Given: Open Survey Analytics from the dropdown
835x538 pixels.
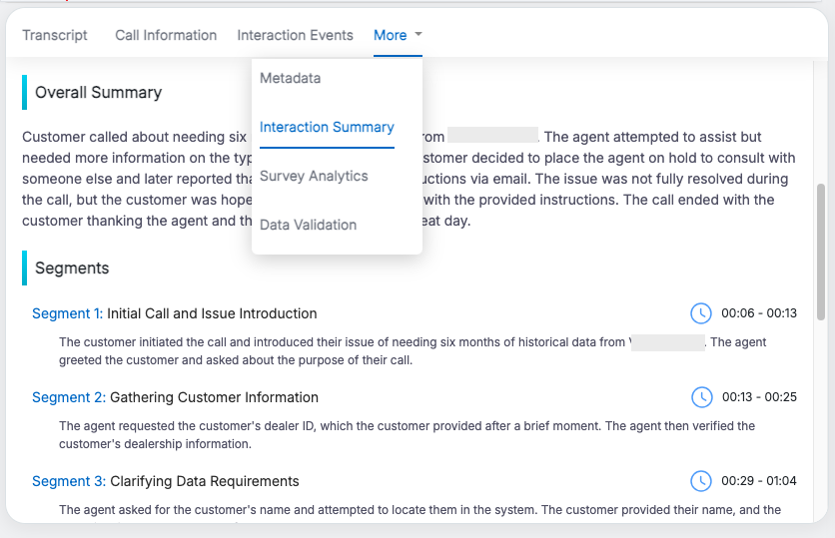Looking at the screenshot, I should [314, 176].
